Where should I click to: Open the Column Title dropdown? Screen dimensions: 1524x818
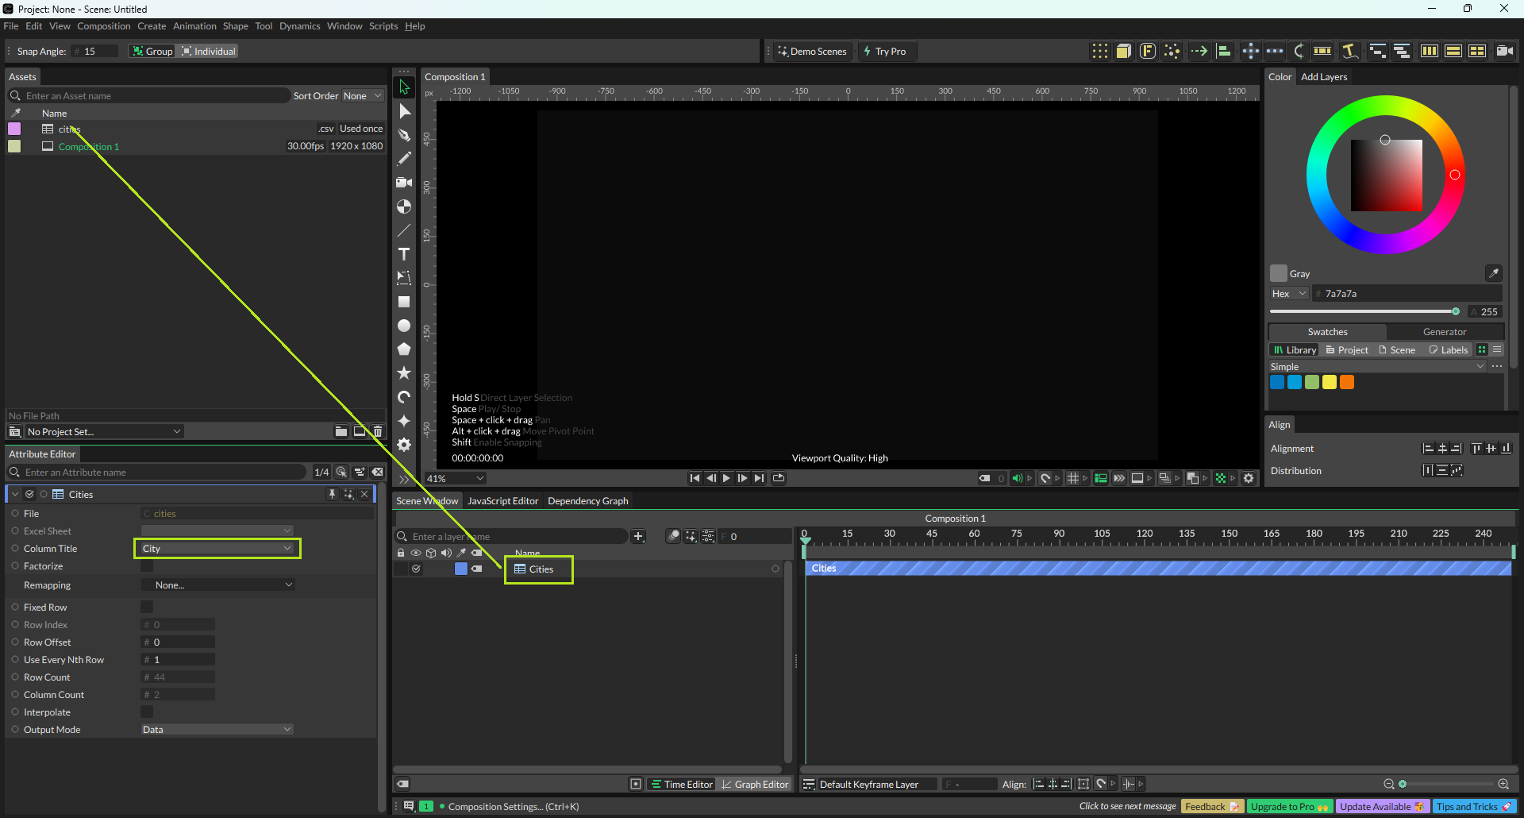(x=217, y=549)
